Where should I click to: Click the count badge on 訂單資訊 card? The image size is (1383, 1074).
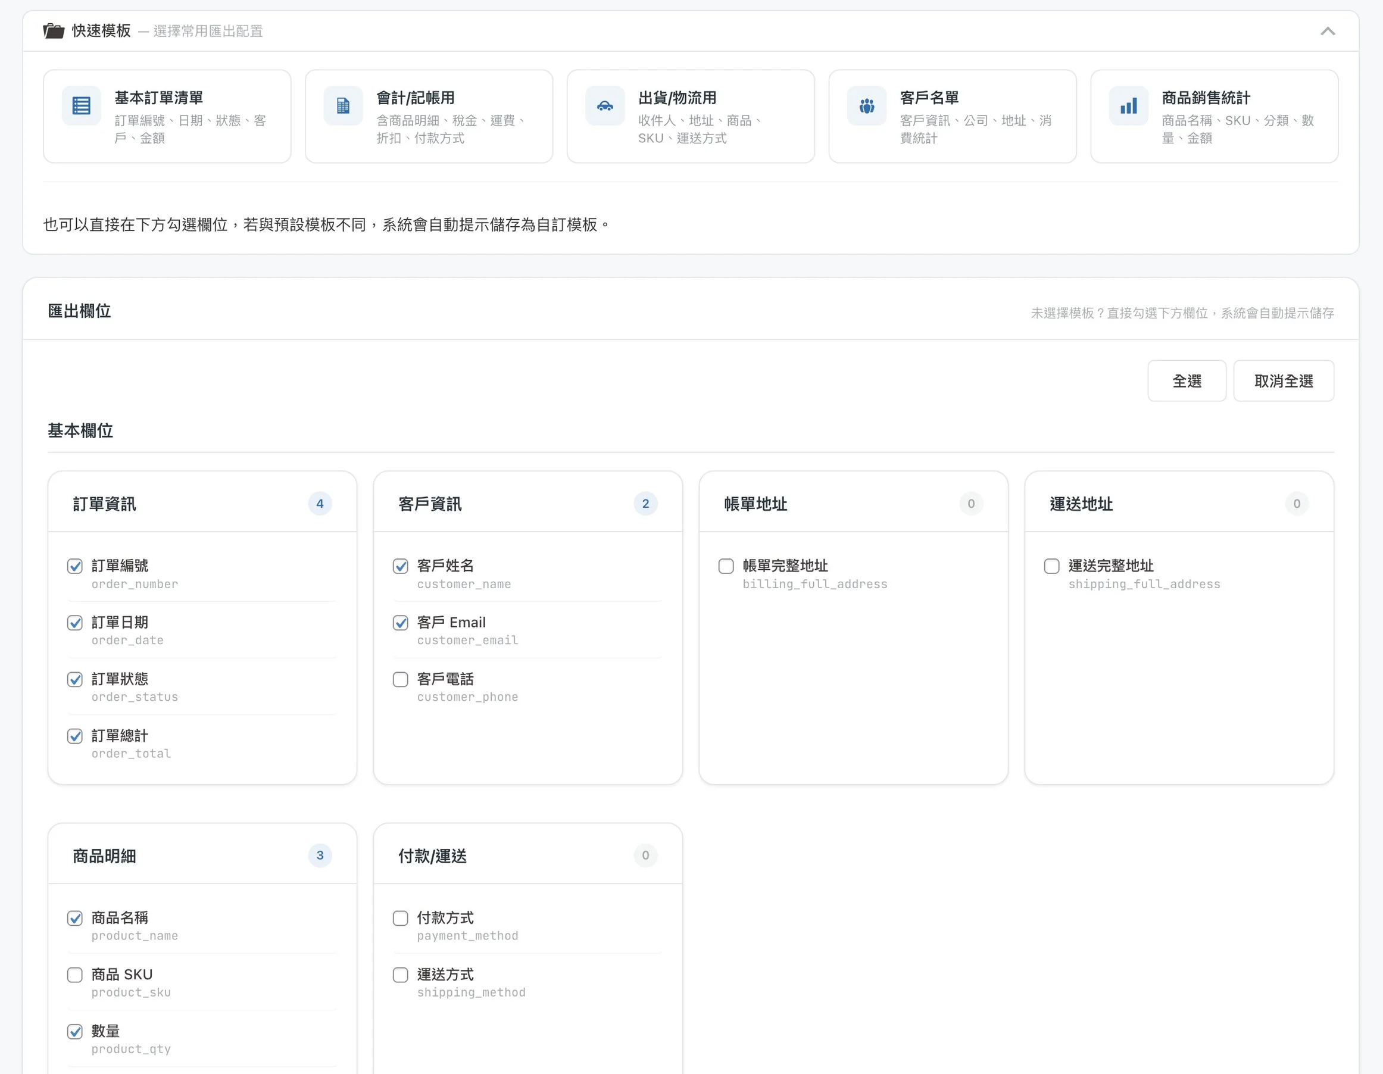pyautogui.click(x=320, y=504)
